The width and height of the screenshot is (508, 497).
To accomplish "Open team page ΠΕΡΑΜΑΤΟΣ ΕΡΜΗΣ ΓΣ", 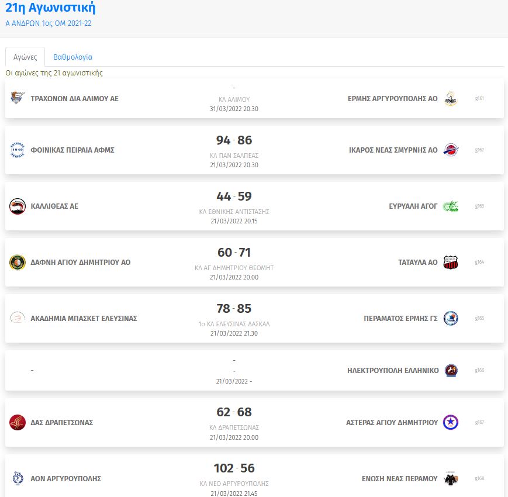I will 400,318.
